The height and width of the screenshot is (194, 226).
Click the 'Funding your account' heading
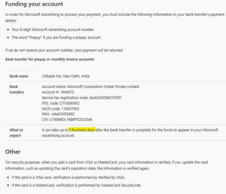click(x=34, y=4)
